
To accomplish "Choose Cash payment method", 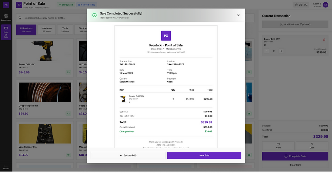I will [312, 146].
